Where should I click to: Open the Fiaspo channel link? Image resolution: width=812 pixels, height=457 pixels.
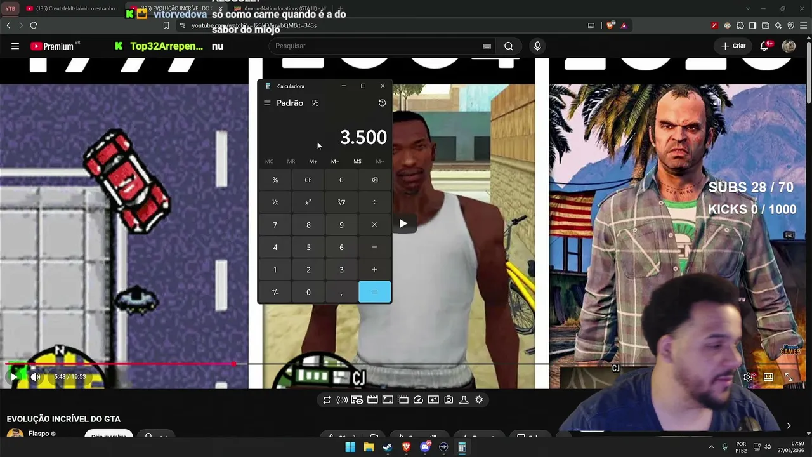[x=39, y=434]
